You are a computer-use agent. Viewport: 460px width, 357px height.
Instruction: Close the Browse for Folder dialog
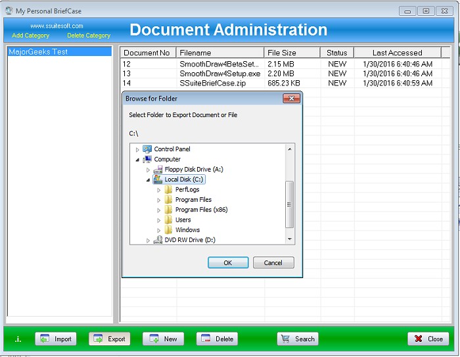tap(291, 99)
